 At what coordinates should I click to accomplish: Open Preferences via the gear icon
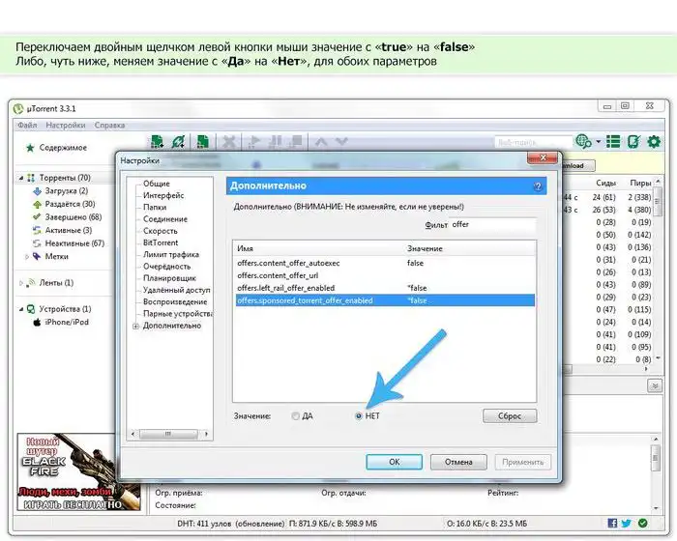tap(654, 142)
